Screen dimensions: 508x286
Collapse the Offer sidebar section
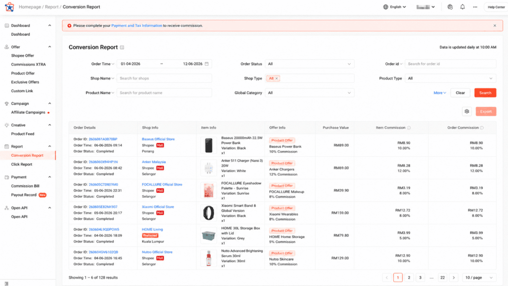50,47
